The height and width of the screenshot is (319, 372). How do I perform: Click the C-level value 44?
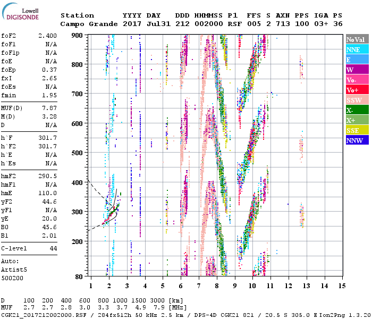pos(53,248)
